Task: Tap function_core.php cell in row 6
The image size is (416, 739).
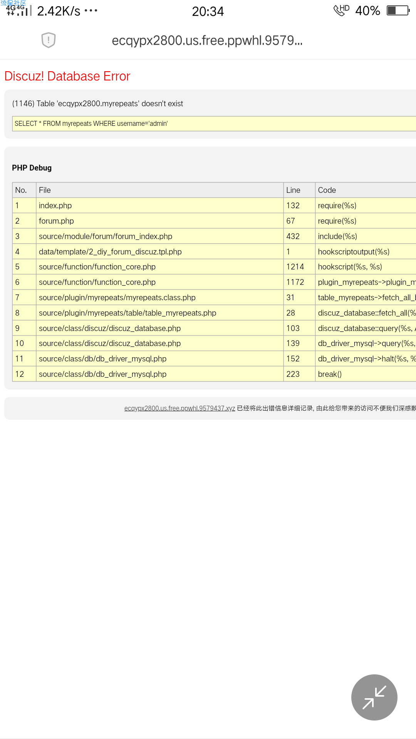Action: tap(160, 282)
